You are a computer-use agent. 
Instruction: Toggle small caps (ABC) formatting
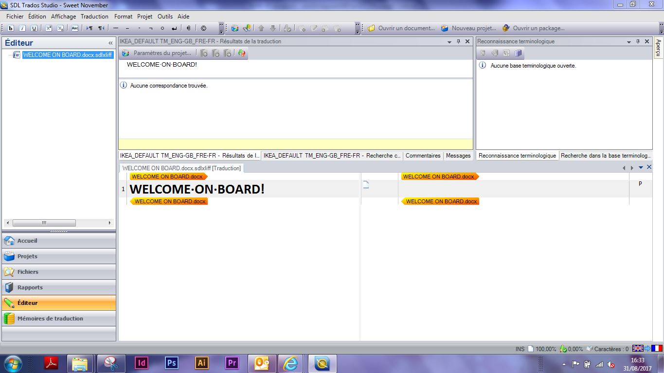click(x=75, y=28)
